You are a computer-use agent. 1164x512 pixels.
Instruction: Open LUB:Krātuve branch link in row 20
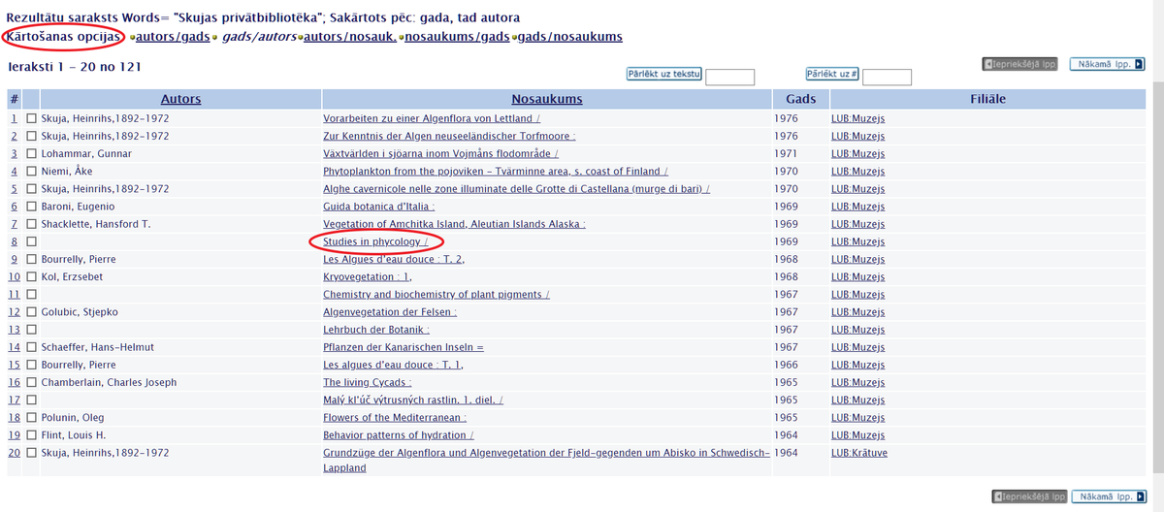click(859, 453)
